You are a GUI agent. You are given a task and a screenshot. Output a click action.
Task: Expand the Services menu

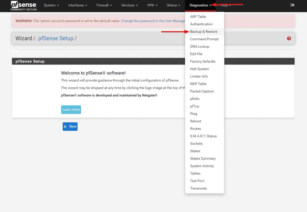[x=130, y=5]
